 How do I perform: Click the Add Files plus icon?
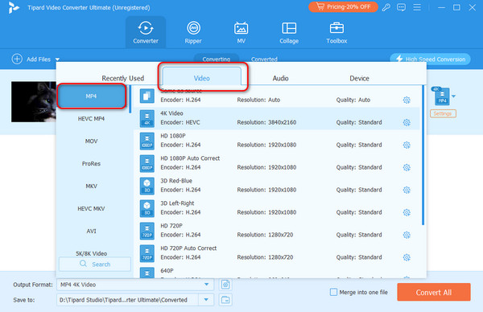click(17, 59)
